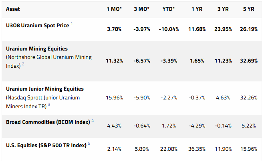Screen dimensions: 264x162
Task: Select the Asset column header
Action: pyautogui.click(x=14, y=9)
